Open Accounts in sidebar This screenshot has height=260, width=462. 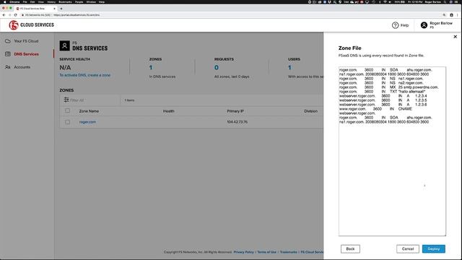[22, 67]
